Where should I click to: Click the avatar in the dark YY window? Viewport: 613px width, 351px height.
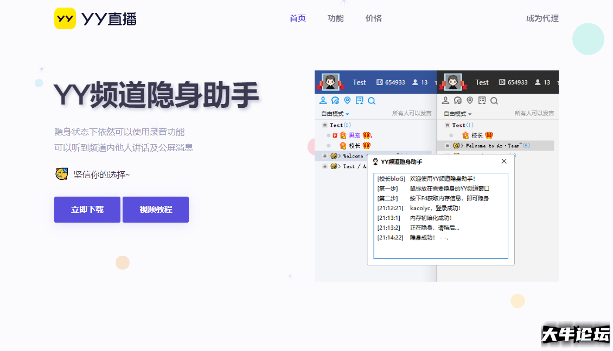[453, 82]
